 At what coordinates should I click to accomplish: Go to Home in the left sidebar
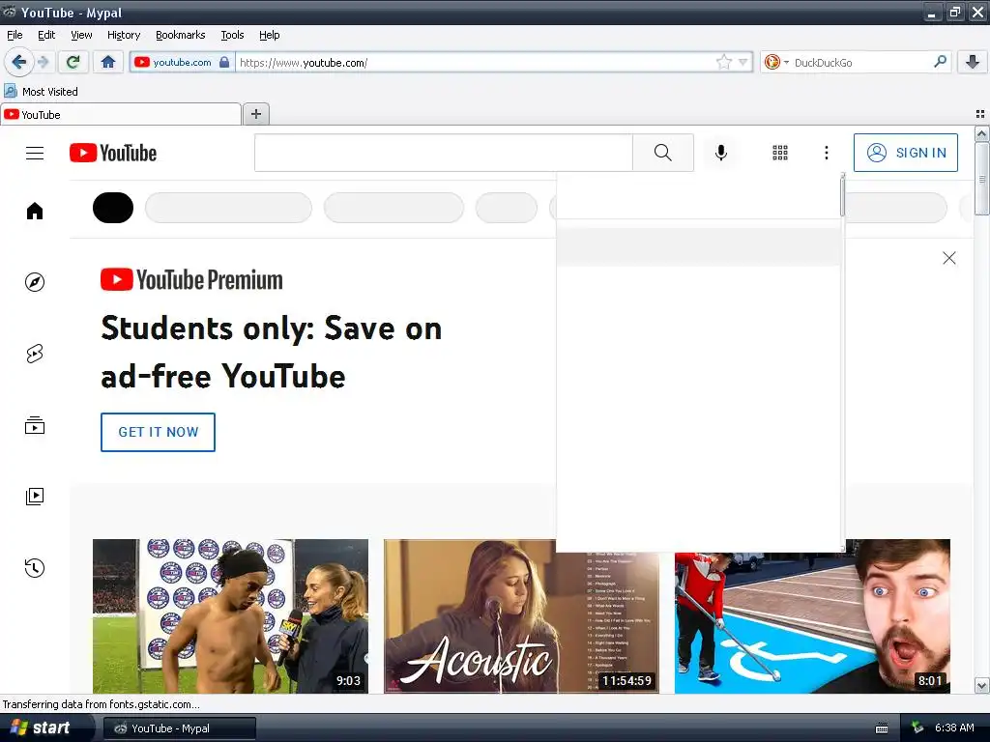[x=35, y=211]
